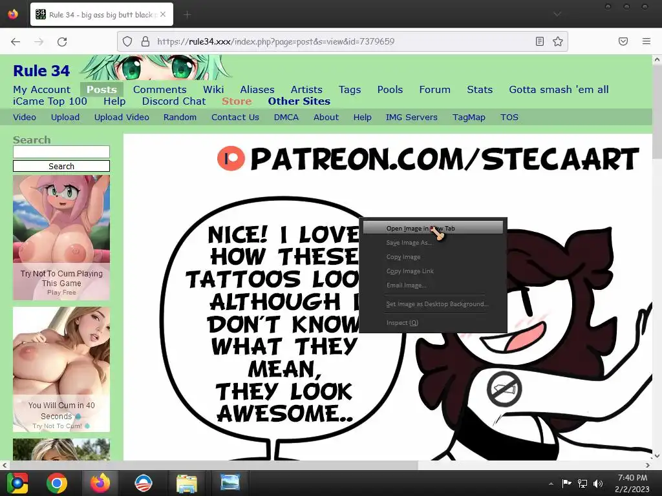Click the site Search text box

coord(61,152)
